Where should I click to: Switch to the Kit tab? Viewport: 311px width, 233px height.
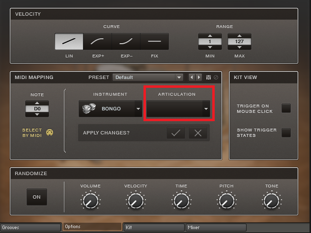(x=154, y=228)
